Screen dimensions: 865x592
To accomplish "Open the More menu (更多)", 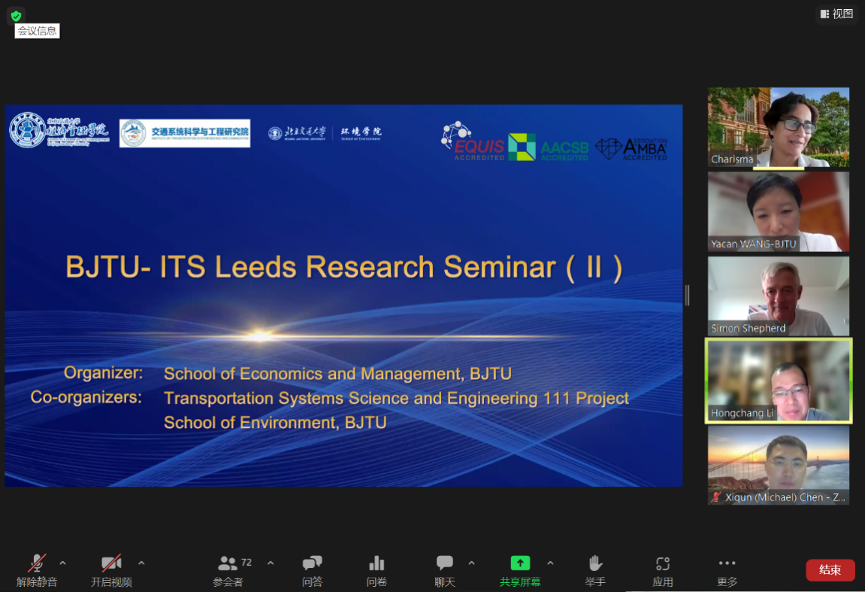I will [727, 570].
